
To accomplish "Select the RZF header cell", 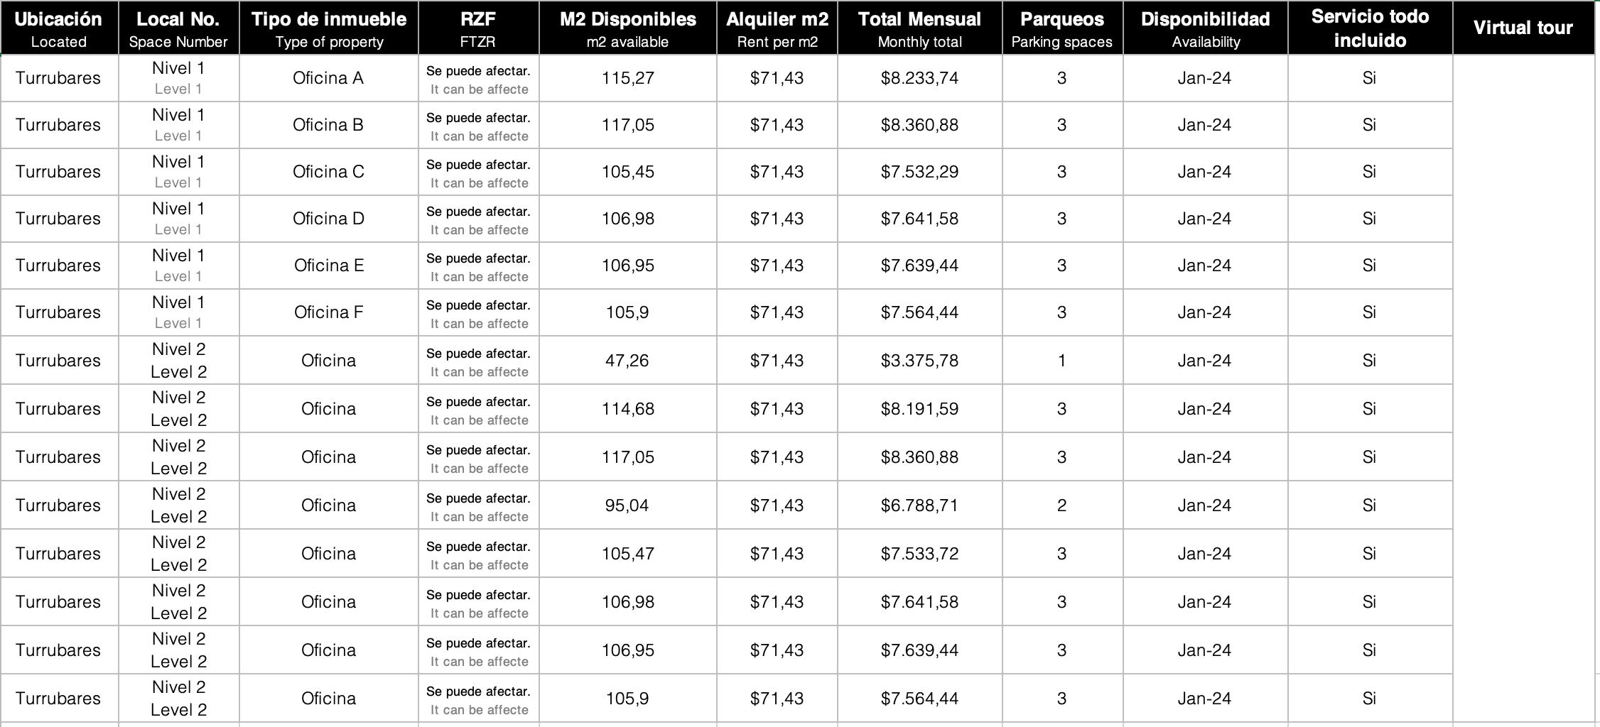I will (x=478, y=28).
